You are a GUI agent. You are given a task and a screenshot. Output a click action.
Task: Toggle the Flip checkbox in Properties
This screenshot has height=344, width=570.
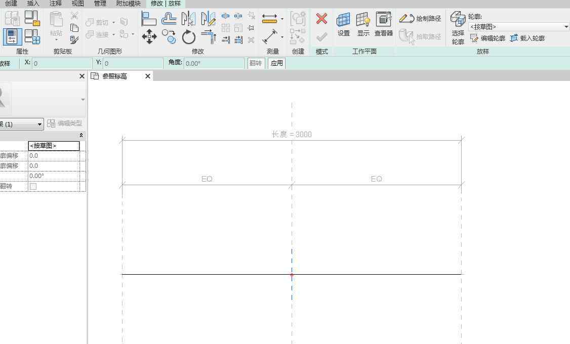[33, 186]
